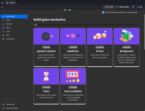The width and height of the screenshot is (145, 111).
Task: Click the vertical scrollbar on the right
Action: click(144, 32)
